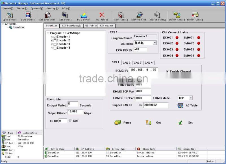Click the Add Device toolbar icon
Viewport: 226px width, 164px height.
65,15
